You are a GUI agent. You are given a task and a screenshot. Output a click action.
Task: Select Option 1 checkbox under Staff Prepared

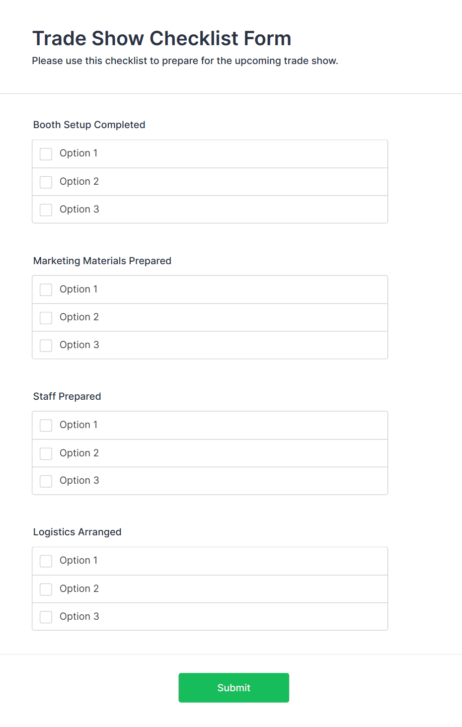click(46, 426)
